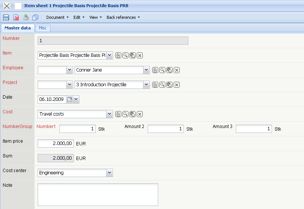Expand the Conner Jane employee dropdown
Screen dimensions: 304x209
click(146, 70)
